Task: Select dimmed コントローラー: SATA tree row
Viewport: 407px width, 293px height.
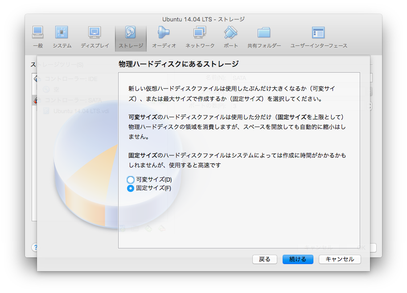Action: coord(74,100)
